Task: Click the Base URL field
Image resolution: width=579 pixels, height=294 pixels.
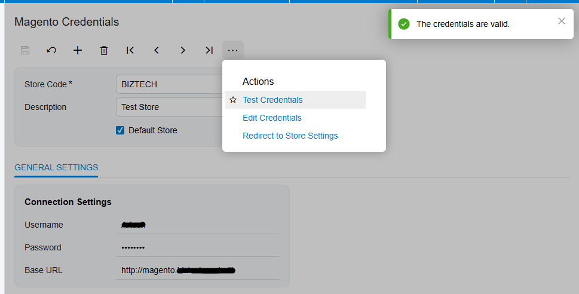Action: [x=198, y=271]
